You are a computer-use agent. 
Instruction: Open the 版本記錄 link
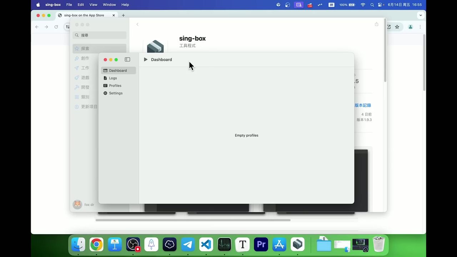[x=363, y=105]
